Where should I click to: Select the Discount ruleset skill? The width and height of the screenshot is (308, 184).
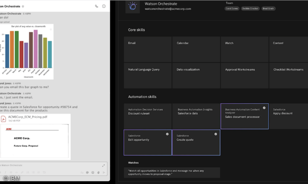[x=148, y=116]
